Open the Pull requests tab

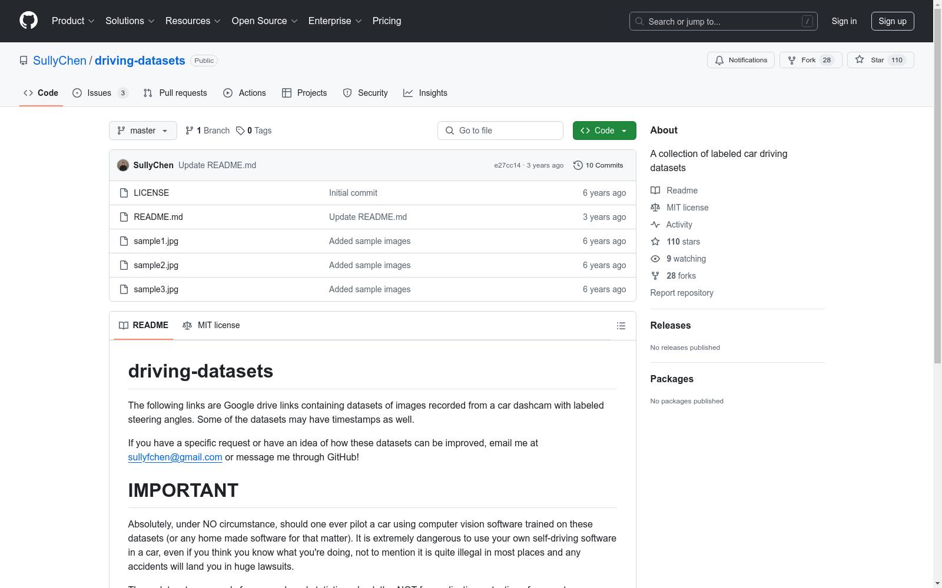coord(175,93)
